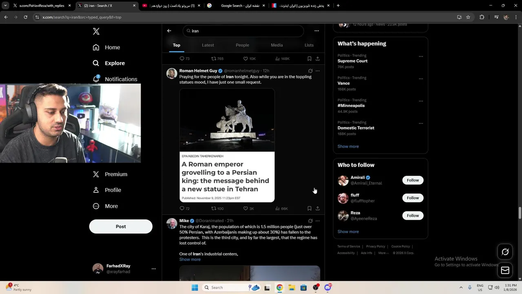Click the back arrow beside search box
Image resolution: width=522 pixels, height=294 pixels.
coord(169,31)
